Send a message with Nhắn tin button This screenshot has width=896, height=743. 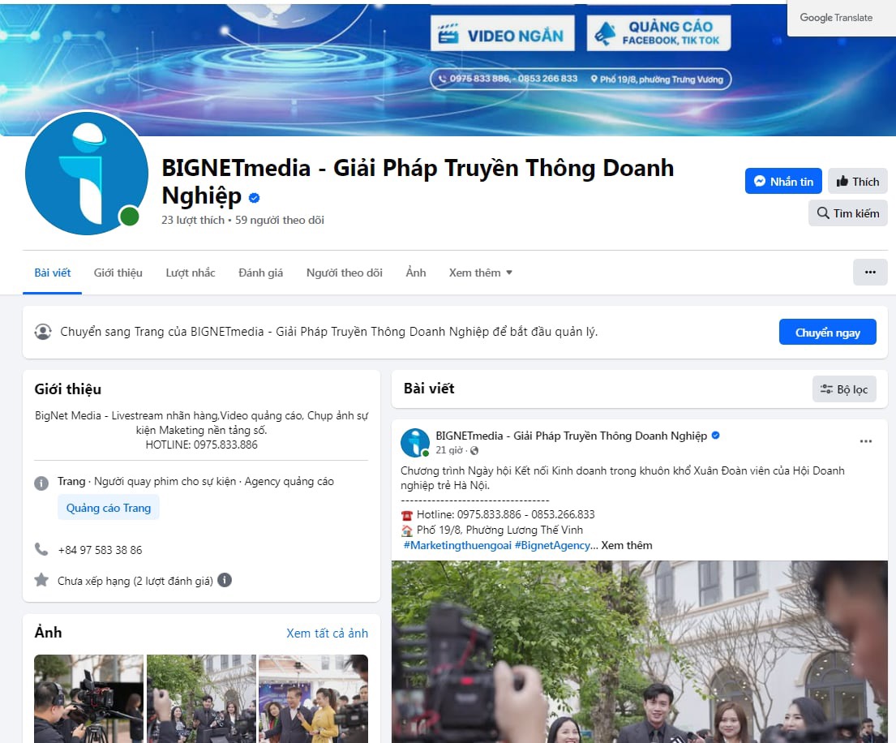[782, 181]
